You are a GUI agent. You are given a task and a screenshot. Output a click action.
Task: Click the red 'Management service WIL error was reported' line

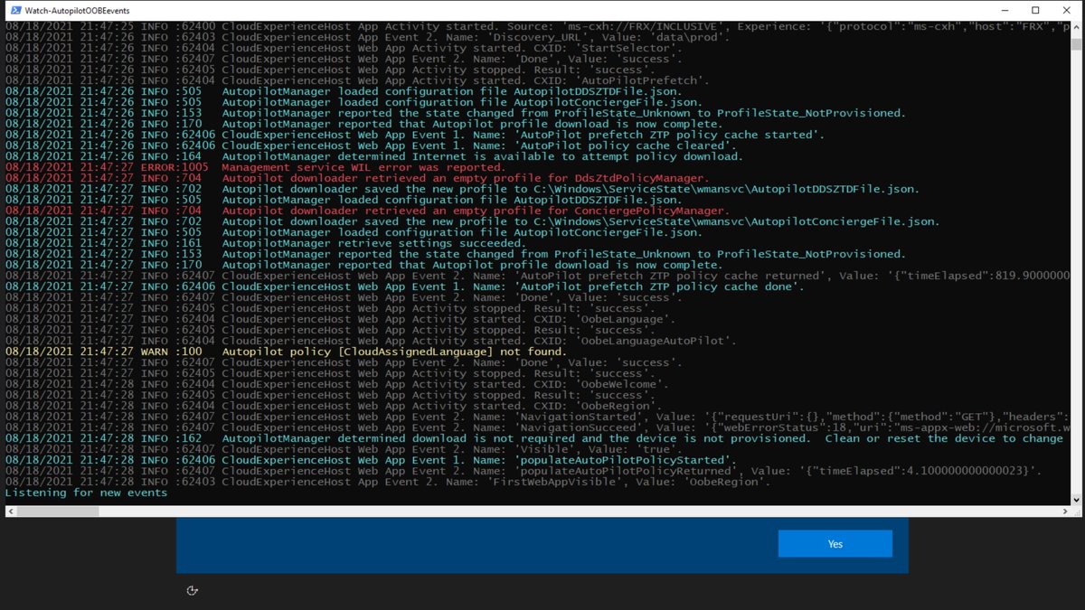(x=255, y=167)
